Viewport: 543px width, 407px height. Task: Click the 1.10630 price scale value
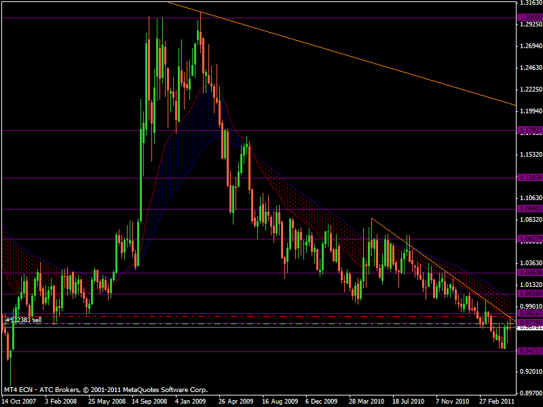pos(531,198)
